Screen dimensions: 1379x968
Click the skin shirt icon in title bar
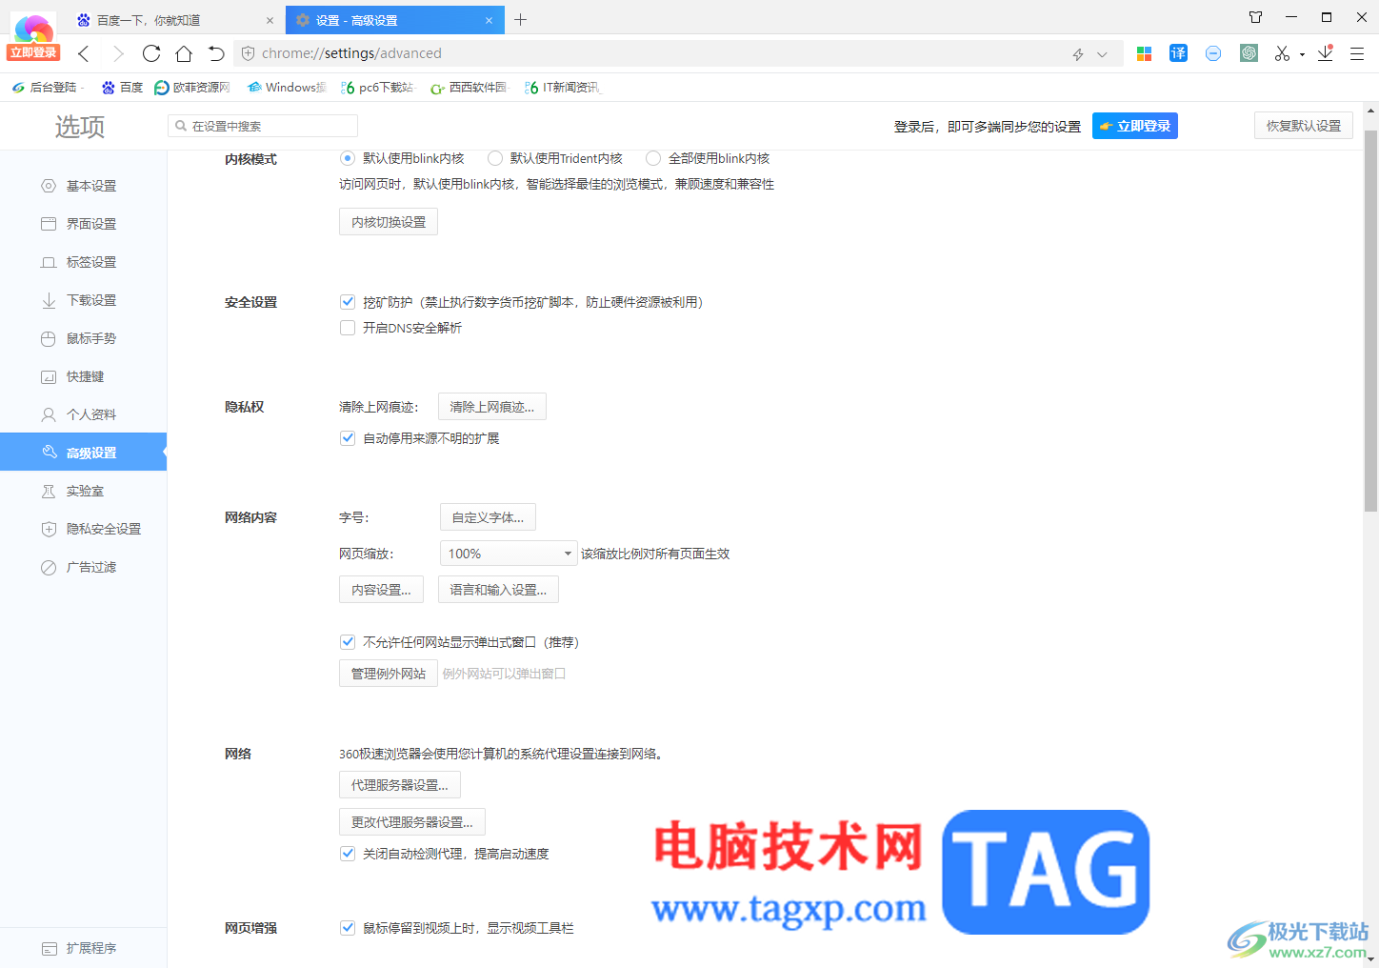pyautogui.click(x=1255, y=17)
